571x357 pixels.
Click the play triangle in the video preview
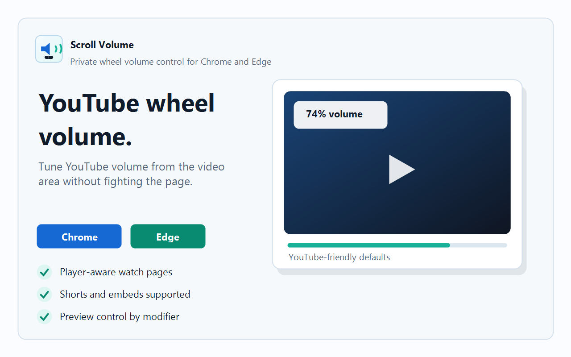(402, 170)
